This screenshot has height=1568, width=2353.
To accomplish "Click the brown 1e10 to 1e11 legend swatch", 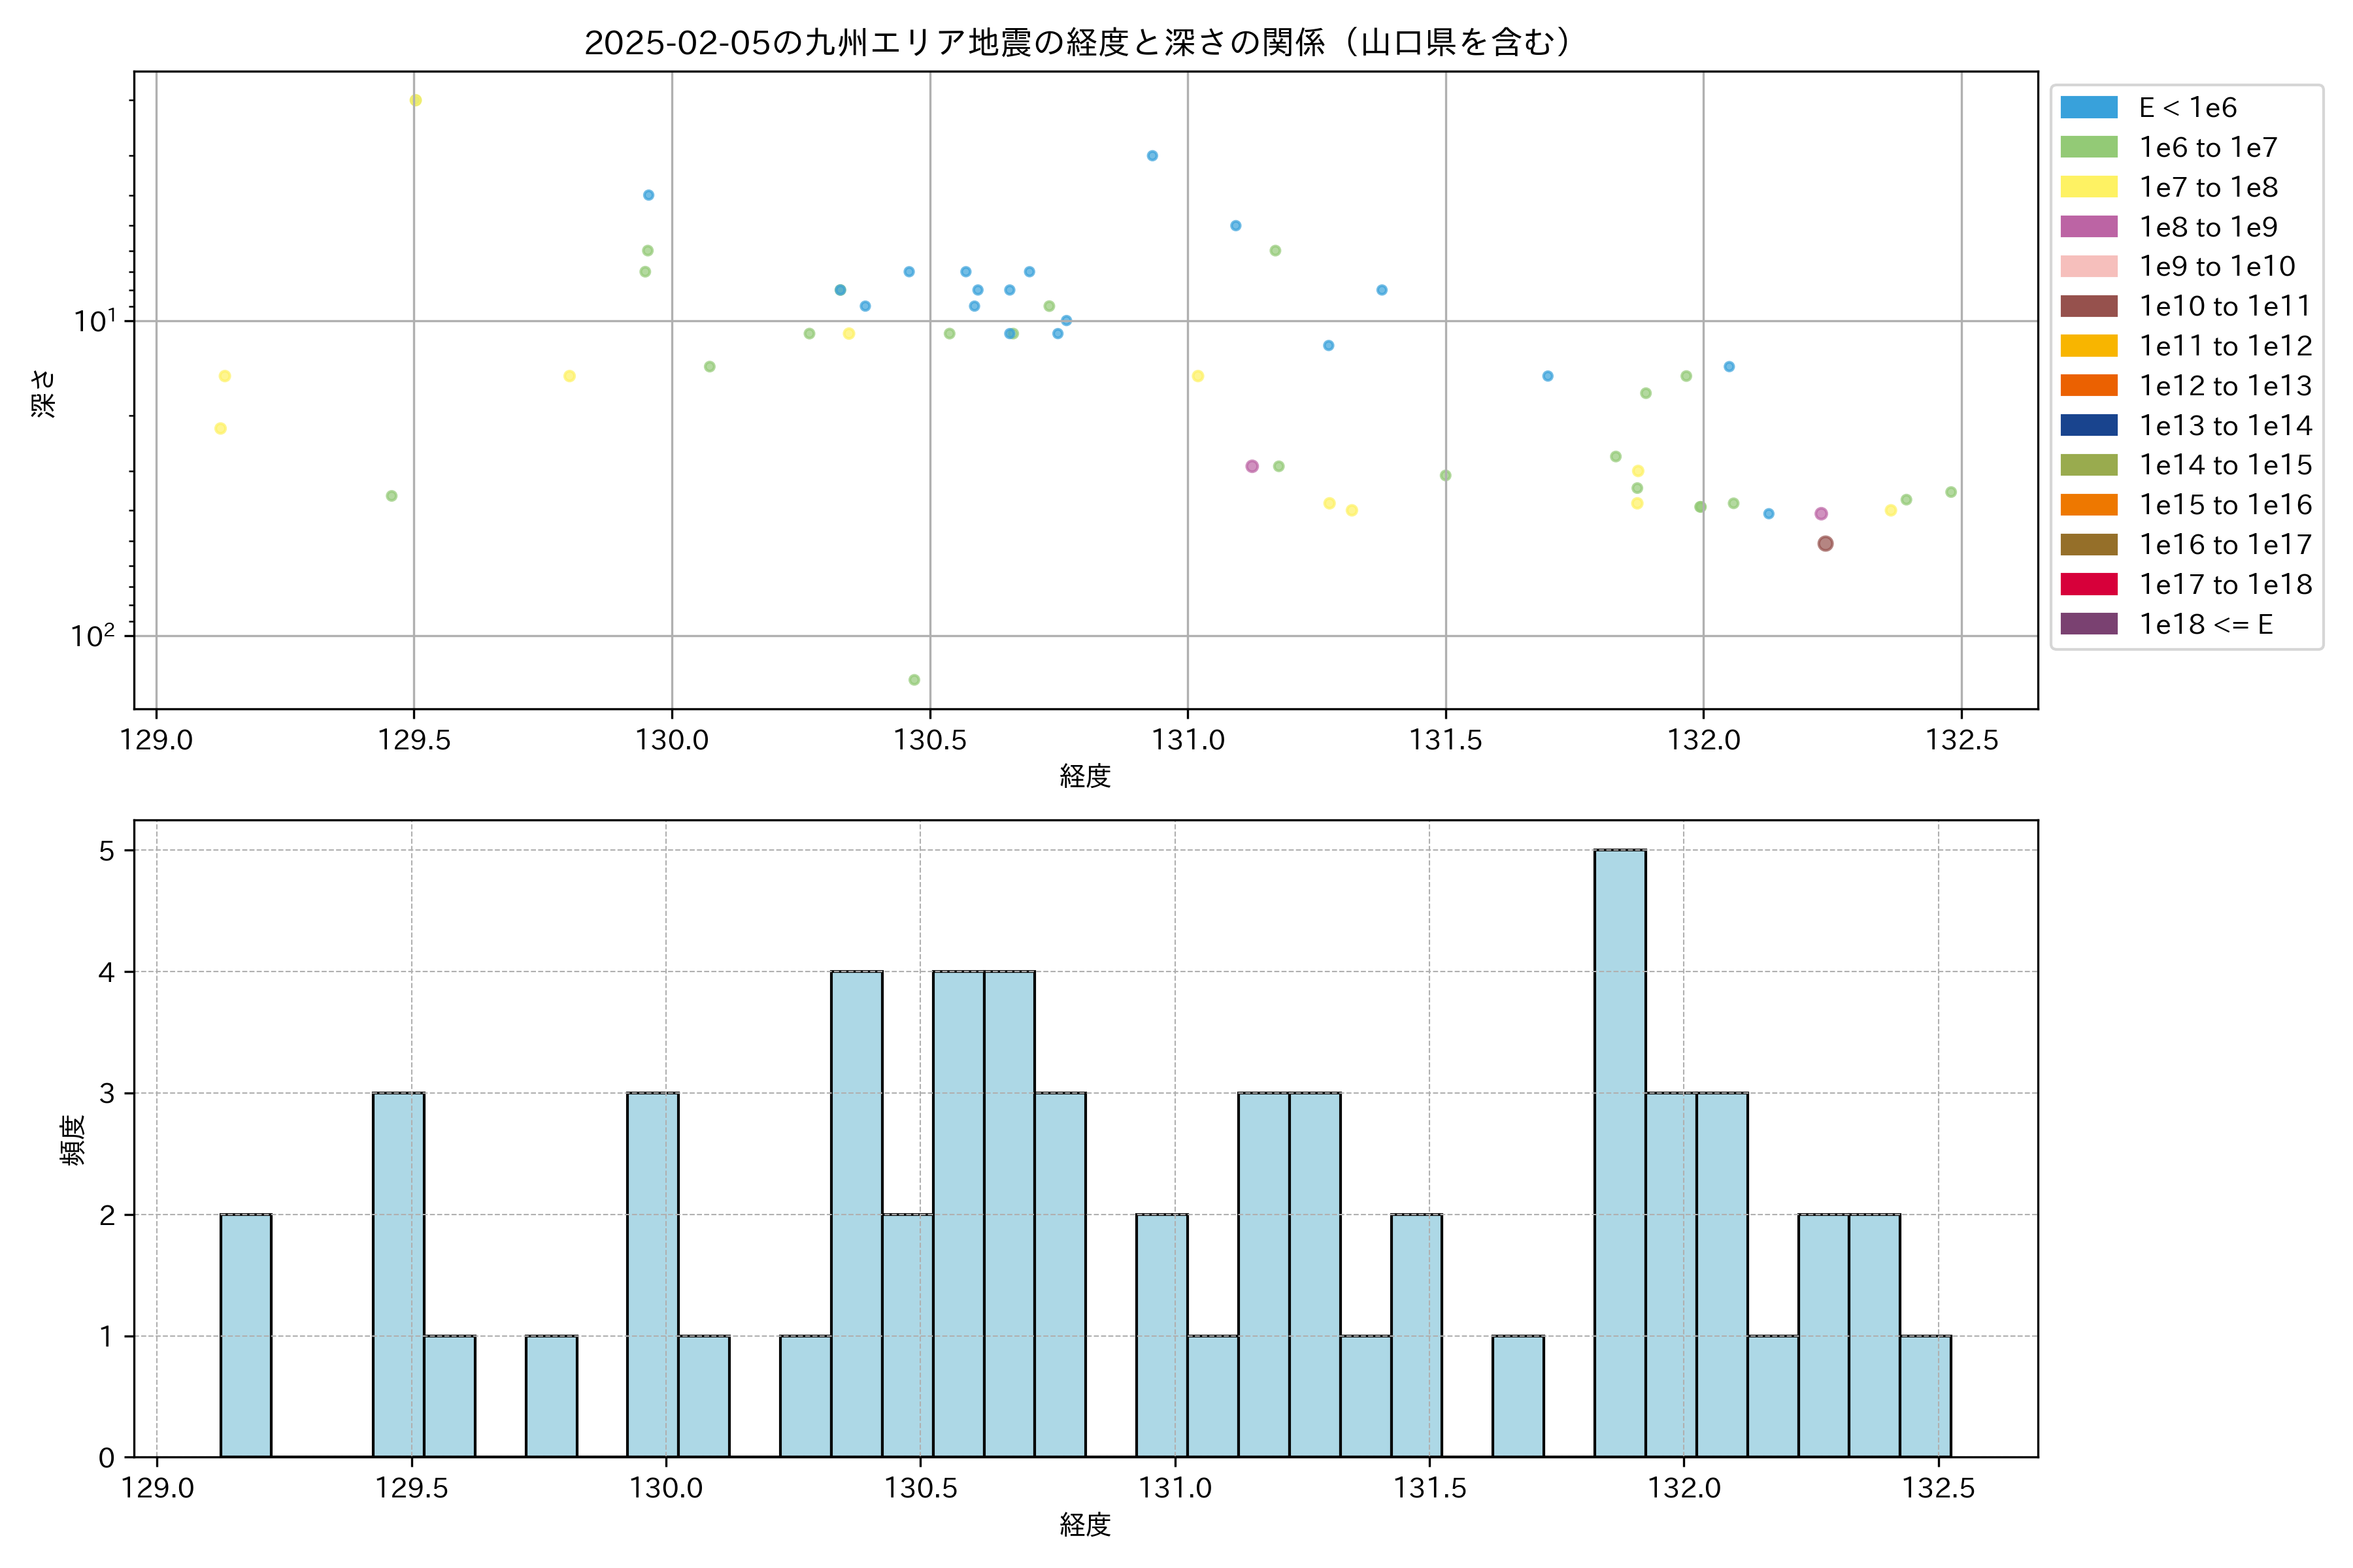I will [2089, 307].
